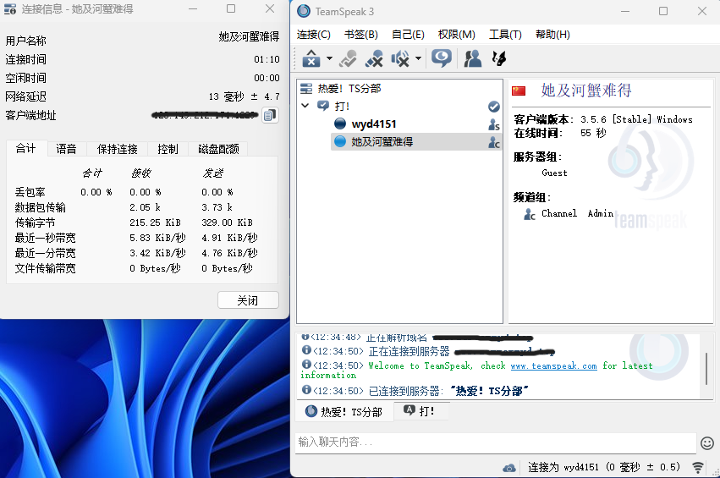
Task: Open the connect icon's dropdown arrow
Action: [x=329, y=58]
